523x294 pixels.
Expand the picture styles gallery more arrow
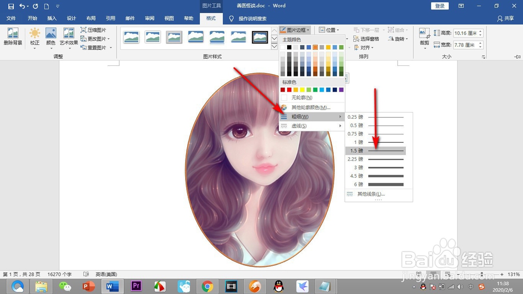(x=274, y=47)
